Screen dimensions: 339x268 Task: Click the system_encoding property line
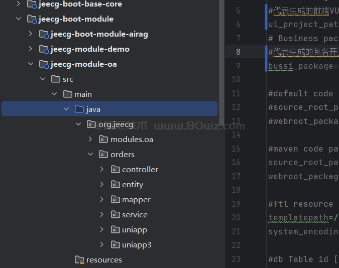click(303, 232)
